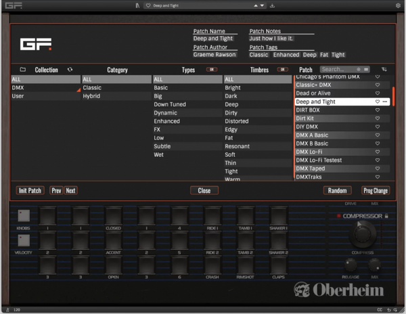Favorite the DIY DMX patch

pos(378,127)
